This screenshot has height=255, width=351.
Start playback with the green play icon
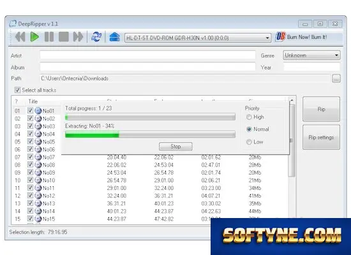tap(34, 37)
